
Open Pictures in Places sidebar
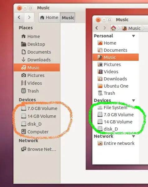pos(37,75)
